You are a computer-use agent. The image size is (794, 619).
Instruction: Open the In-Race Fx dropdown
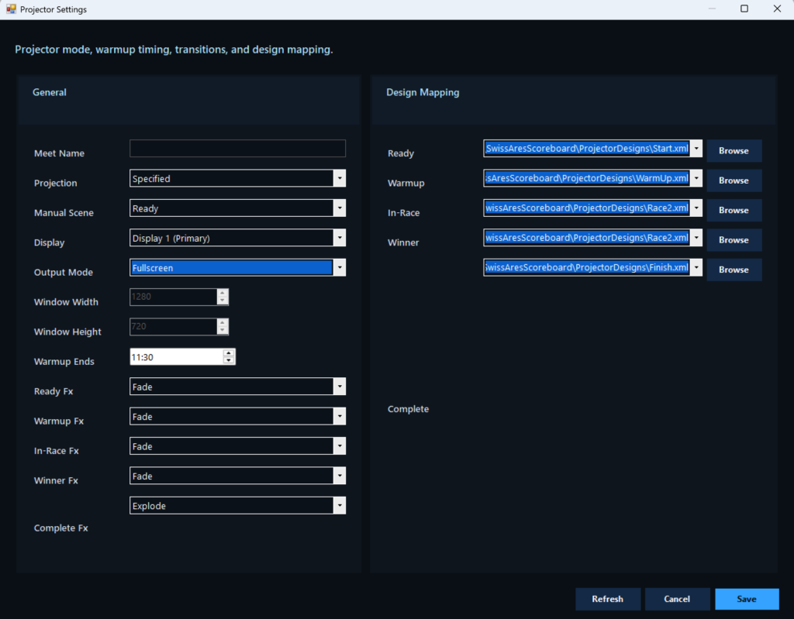(237, 446)
